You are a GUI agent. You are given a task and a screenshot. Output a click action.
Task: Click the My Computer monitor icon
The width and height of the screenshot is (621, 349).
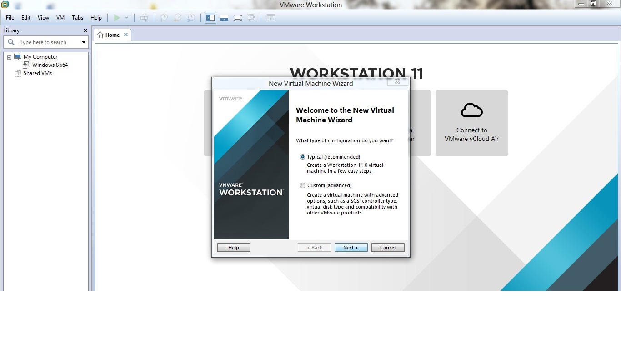18,57
